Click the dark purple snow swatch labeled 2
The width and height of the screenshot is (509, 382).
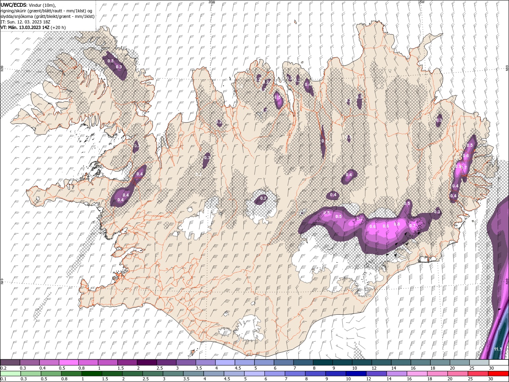click(x=146, y=363)
